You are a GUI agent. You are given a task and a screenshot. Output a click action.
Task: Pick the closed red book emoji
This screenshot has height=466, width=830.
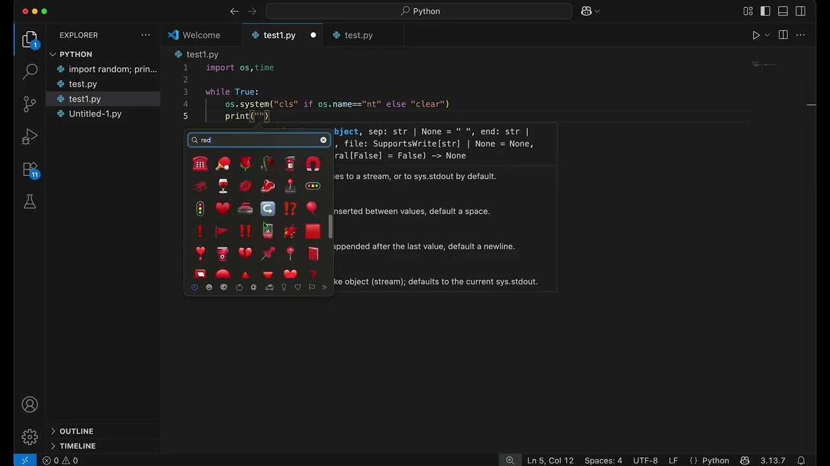click(x=313, y=254)
